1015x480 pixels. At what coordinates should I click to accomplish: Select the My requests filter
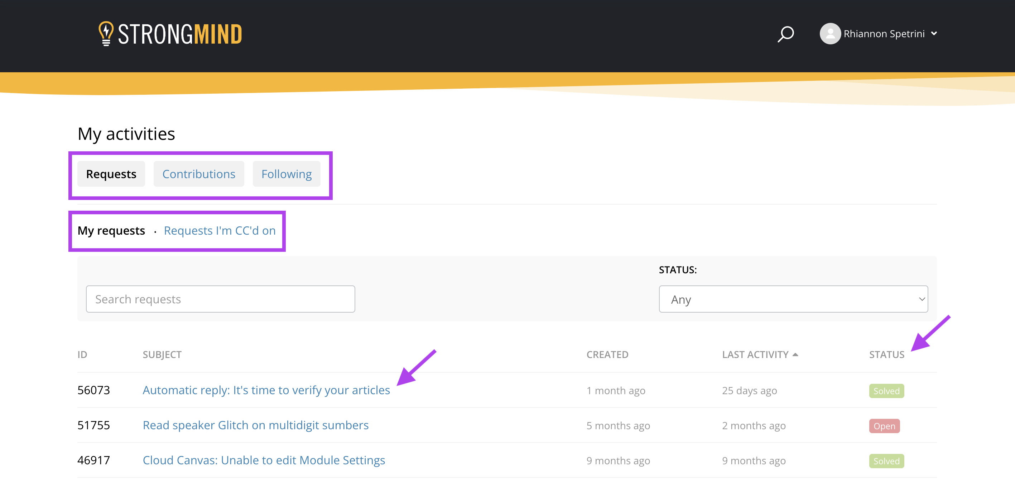click(x=111, y=231)
